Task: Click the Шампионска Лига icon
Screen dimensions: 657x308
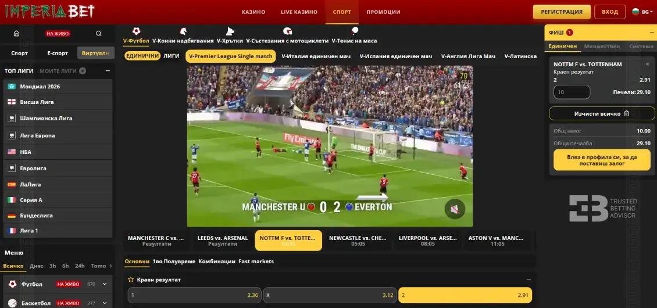Action: pyautogui.click(x=12, y=118)
